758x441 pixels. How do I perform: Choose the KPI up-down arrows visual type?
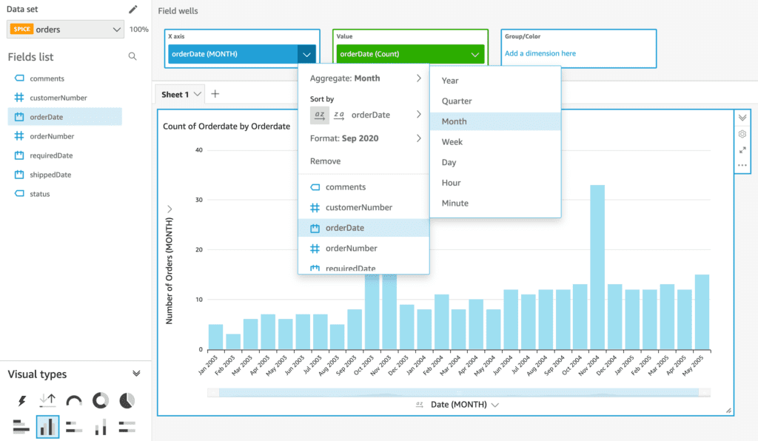point(47,400)
